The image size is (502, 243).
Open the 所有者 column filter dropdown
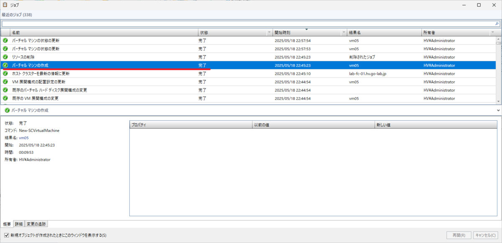[492, 32]
